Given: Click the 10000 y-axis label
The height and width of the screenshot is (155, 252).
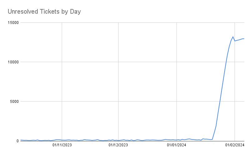Looking at the screenshot, I should coord(13,62).
